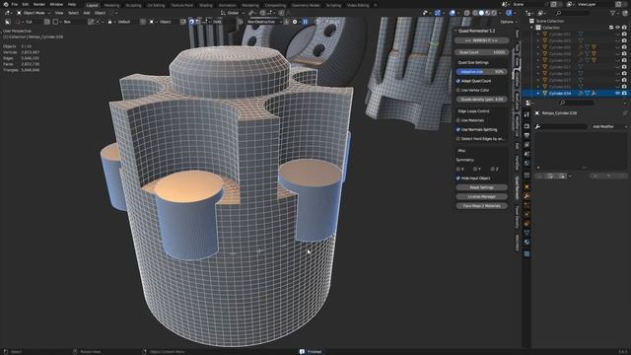Open the Object Data properties tab
The height and width of the screenshot is (355, 631).
526,233
